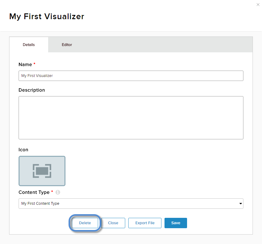Click the 'Content Type' label

pos(34,192)
